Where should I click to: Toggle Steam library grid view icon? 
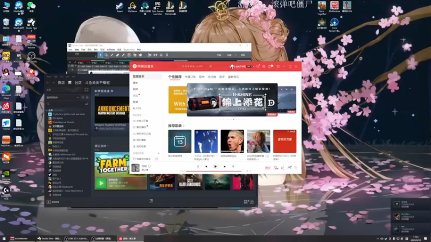coord(87,90)
